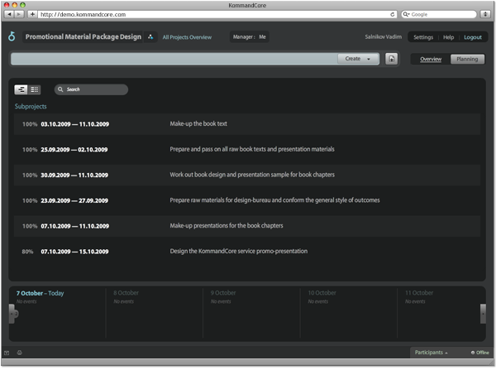Open 'Work out book design and presentation sample' subproject
The height and width of the screenshot is (370, 496).
click(252, 175)
